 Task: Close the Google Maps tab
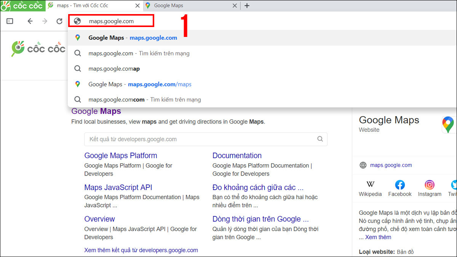(x=235, y=6)
